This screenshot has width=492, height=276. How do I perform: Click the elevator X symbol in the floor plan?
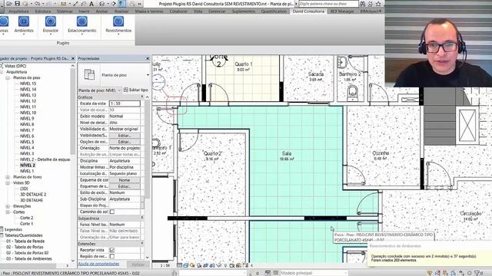tap(467, 125)
